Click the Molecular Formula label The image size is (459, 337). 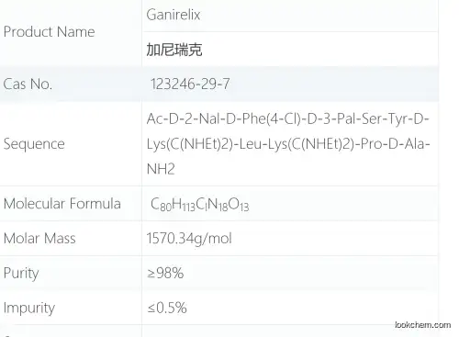click(x=62, y=204)
